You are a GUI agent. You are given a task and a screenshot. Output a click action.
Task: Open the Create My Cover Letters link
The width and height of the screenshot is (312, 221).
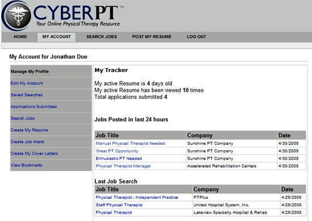point(34,154)
